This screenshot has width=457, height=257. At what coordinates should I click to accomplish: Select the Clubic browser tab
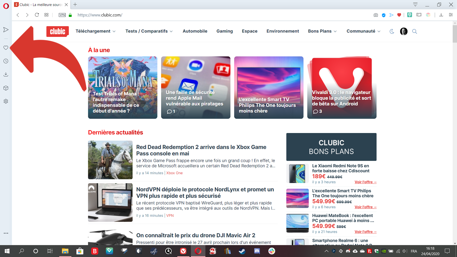pos(39,5)
